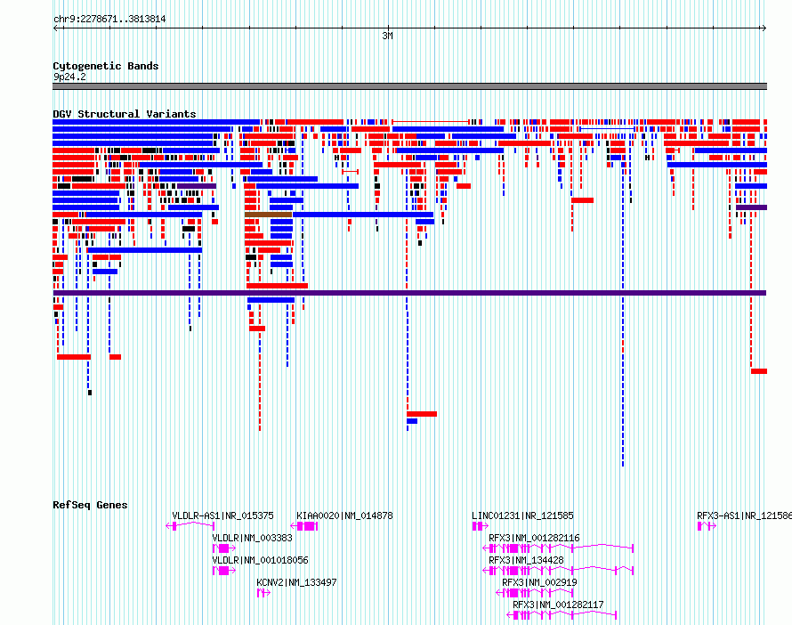
Task: Open the RefSeq Genes track title
Action: point(90,506)
